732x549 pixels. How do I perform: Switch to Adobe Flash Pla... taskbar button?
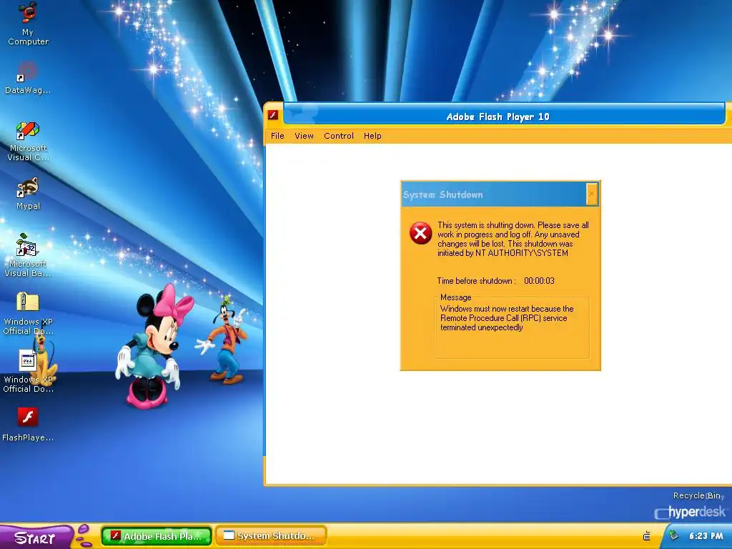(x=157, y=536)
